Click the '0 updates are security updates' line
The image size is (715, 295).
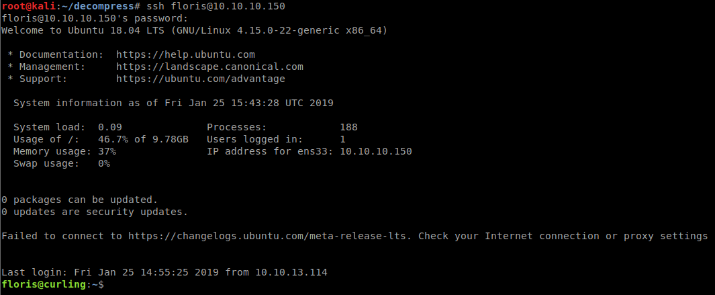94,212
